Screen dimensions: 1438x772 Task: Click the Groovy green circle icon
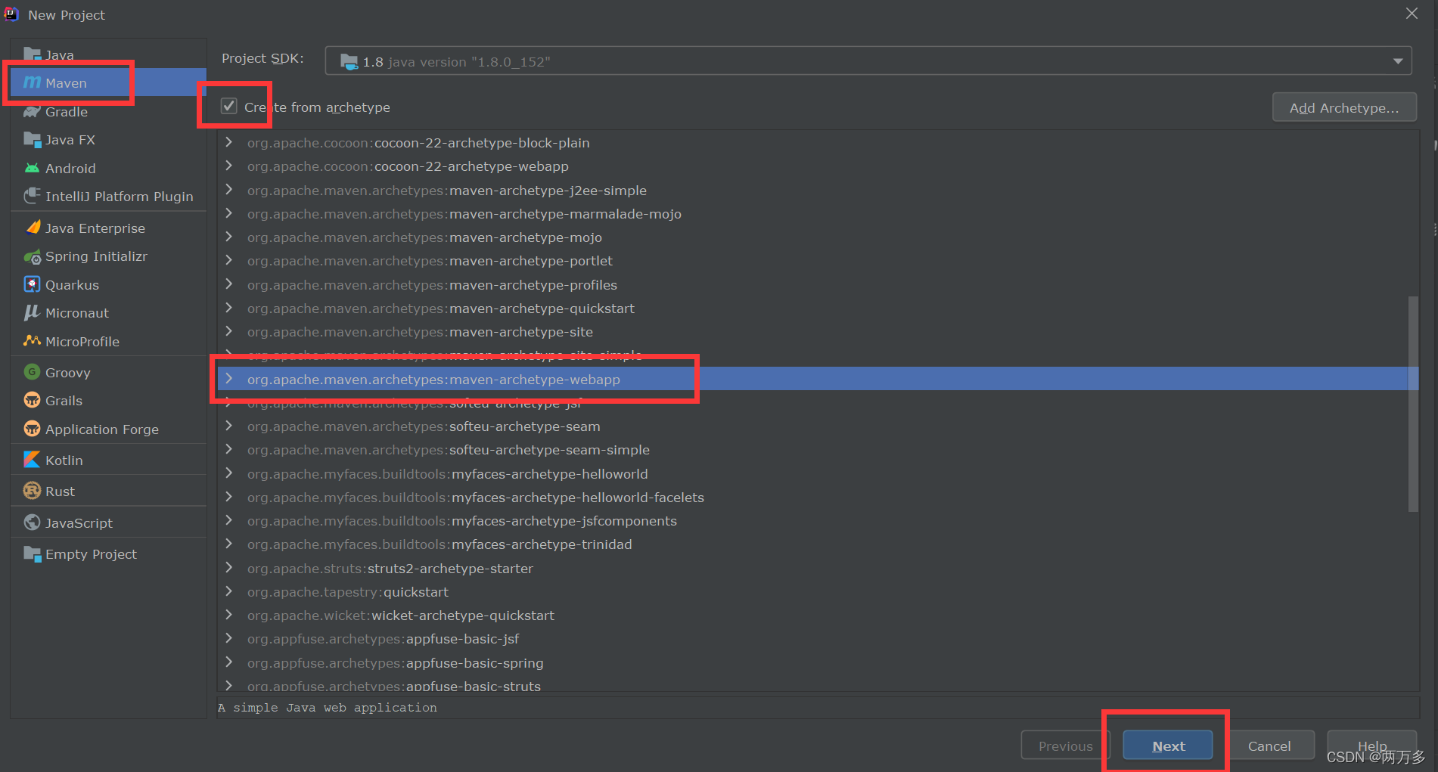pyautogui.click(x=32, y=372)
